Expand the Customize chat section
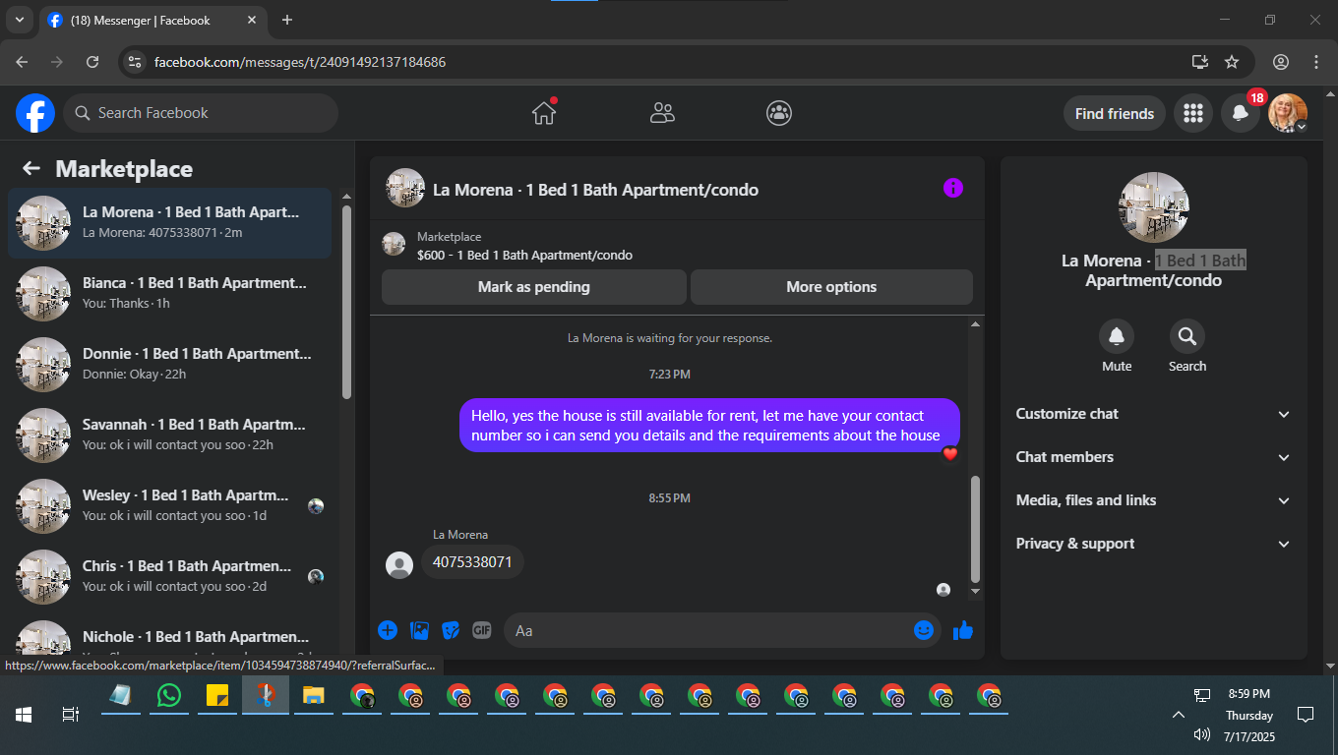This screenshot has width=1338, height=755. (x=1153, y=414)
